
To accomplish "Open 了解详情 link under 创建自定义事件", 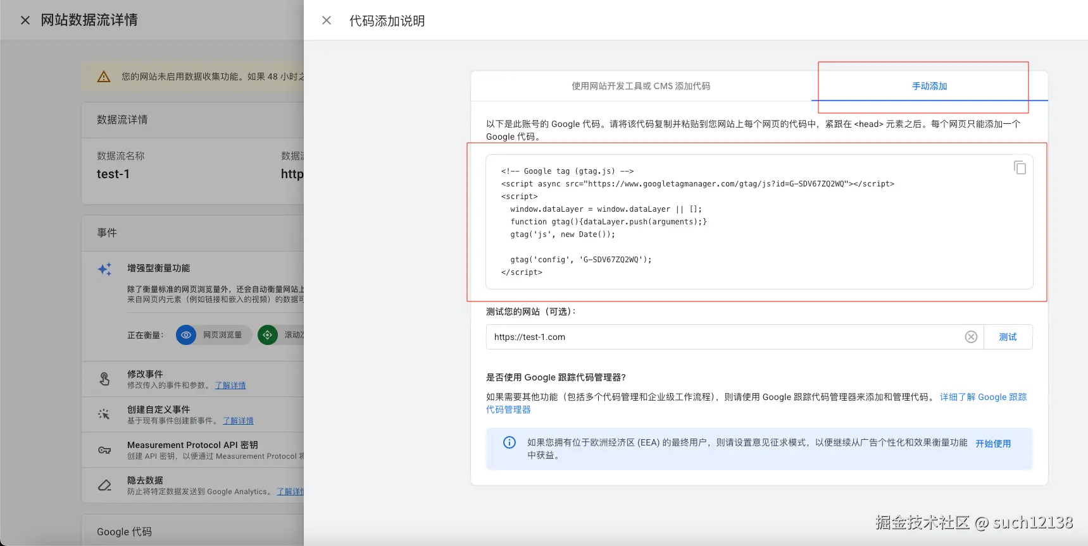I will 238,421.
